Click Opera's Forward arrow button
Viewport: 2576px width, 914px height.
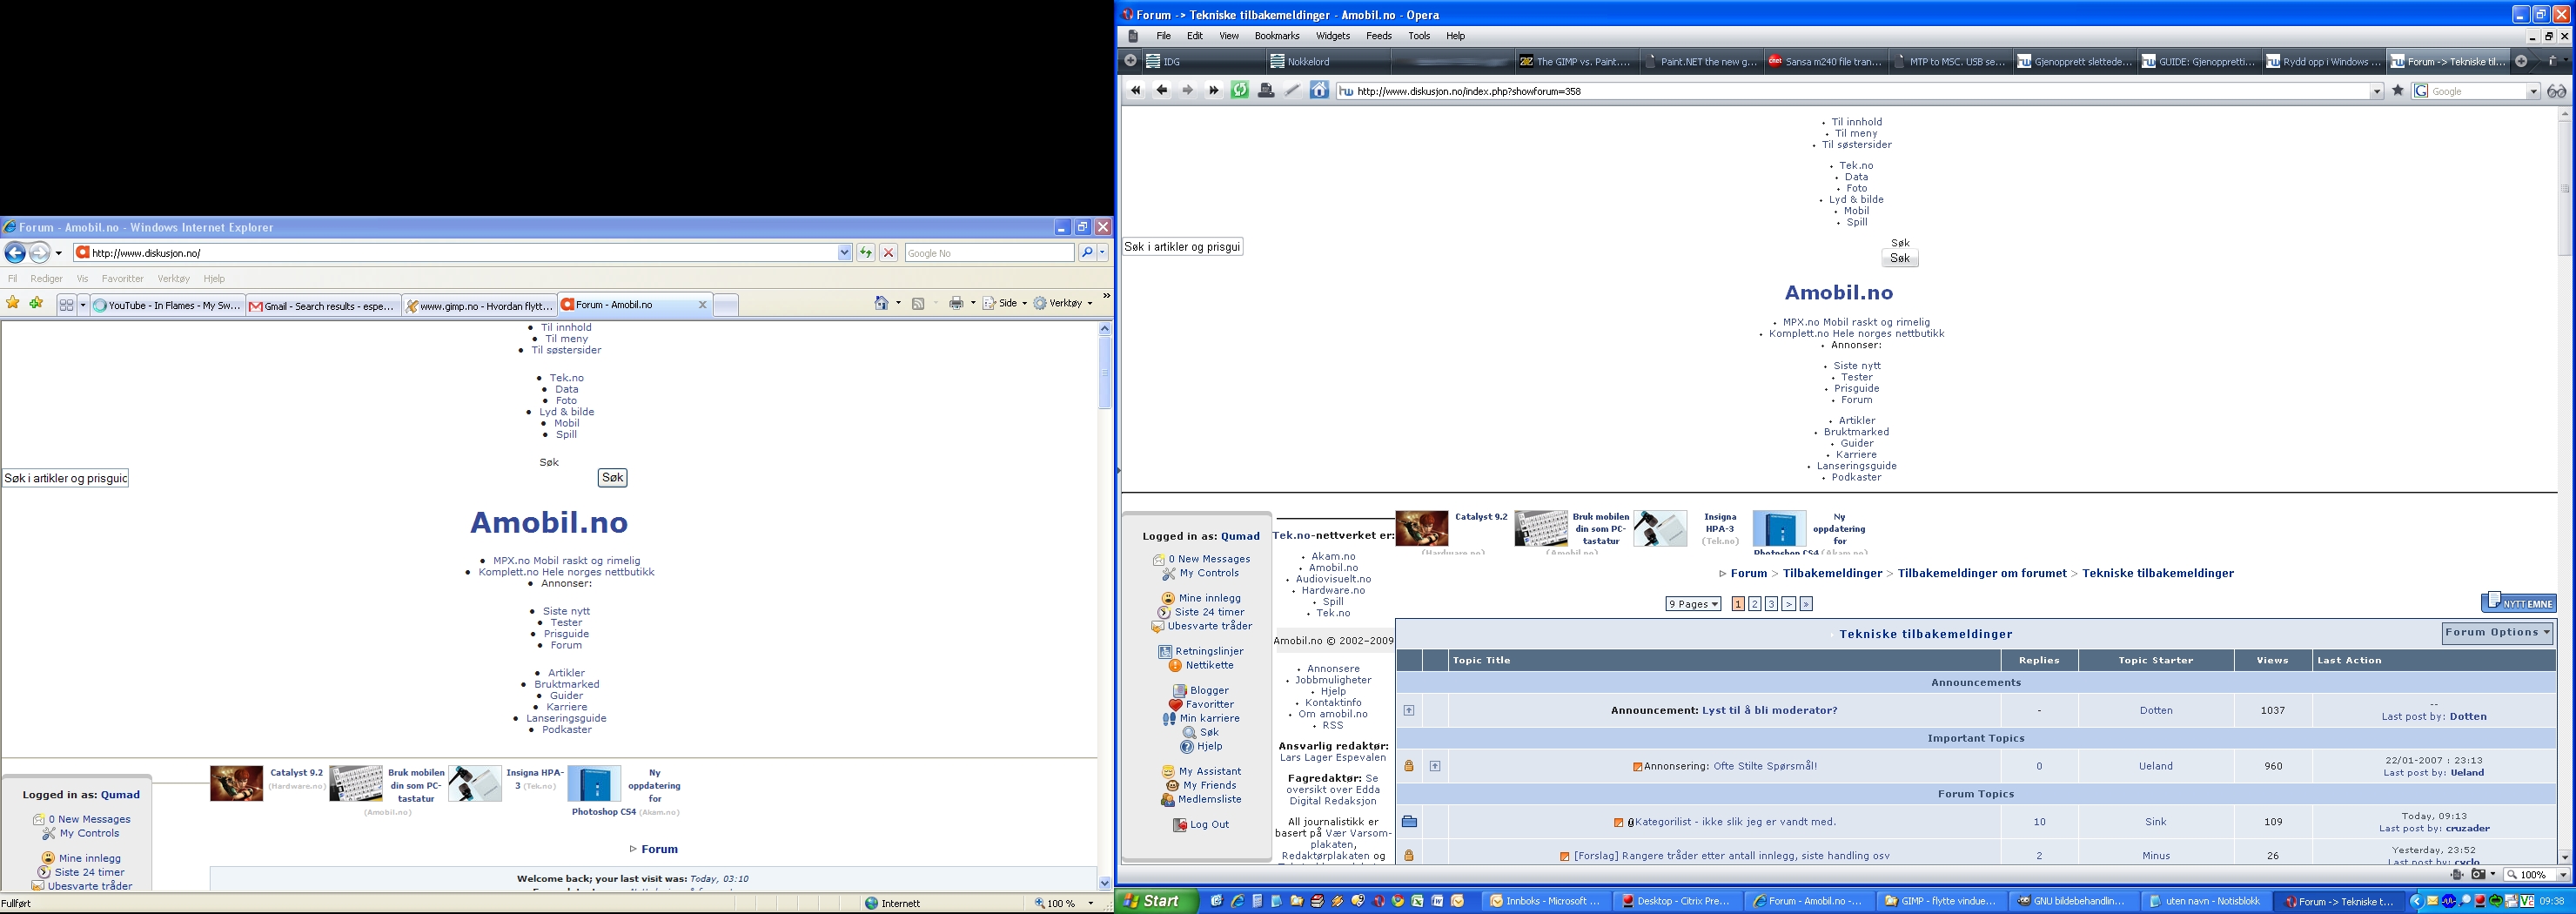click(x=1188, y=91)
